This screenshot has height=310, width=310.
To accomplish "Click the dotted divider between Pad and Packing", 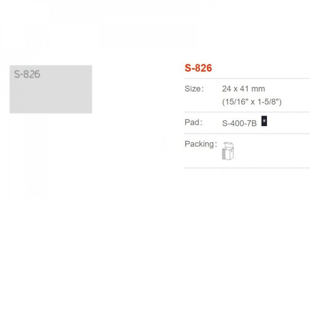I will 247,134.
